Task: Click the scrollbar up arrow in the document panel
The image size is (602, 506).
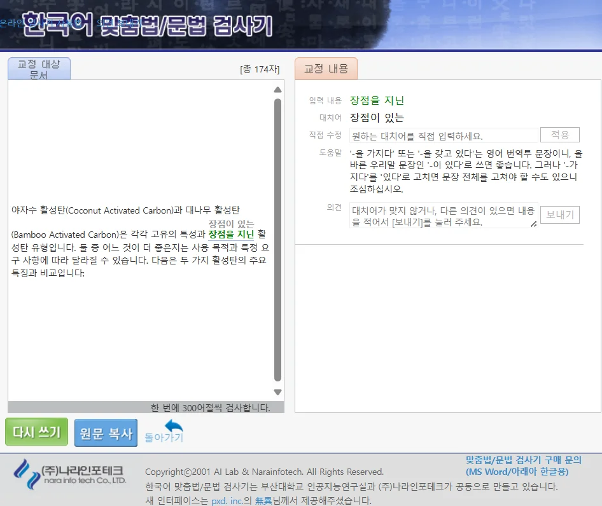Action: pyautogui.click(x=277, y=89)
